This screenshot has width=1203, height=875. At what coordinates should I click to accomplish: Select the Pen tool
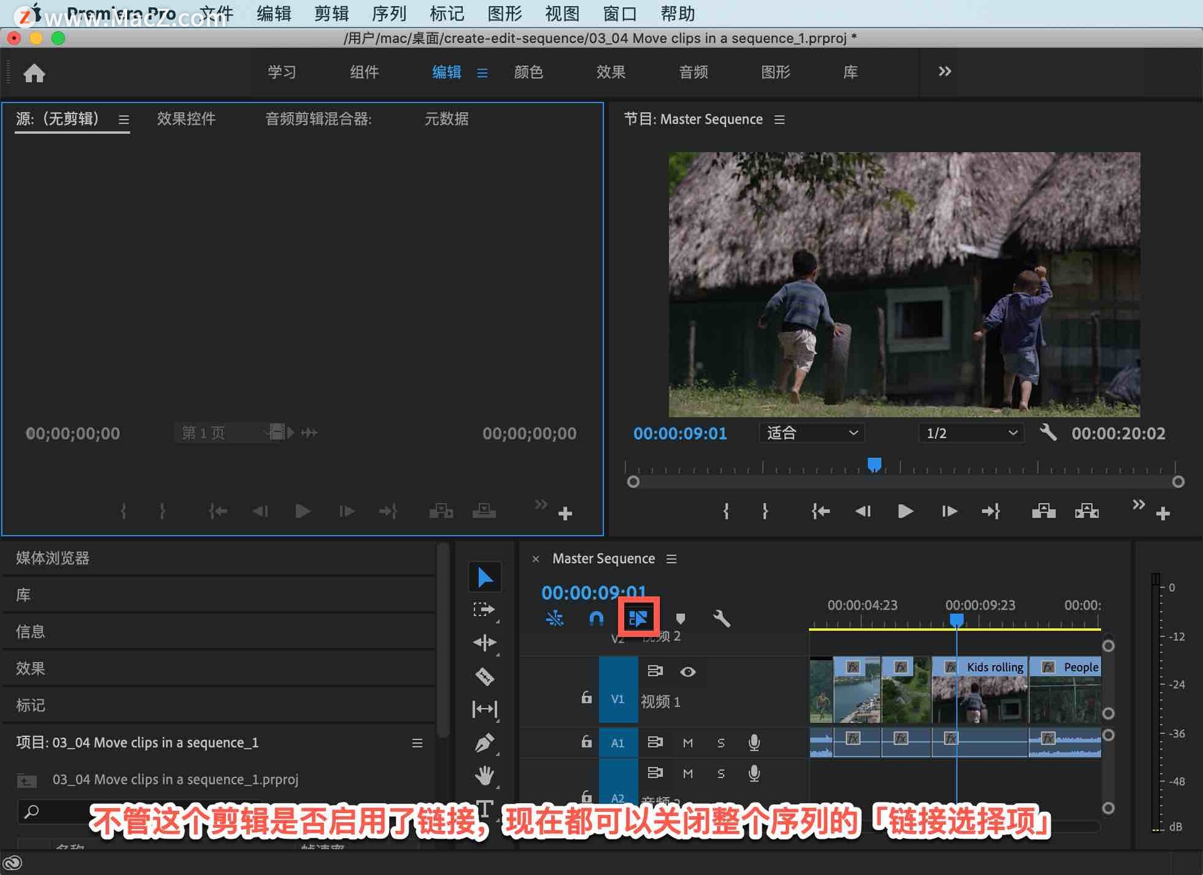(484, 742)
